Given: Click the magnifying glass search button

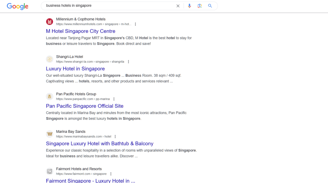Looking at the screenshot, I should [x=210, y=6].
